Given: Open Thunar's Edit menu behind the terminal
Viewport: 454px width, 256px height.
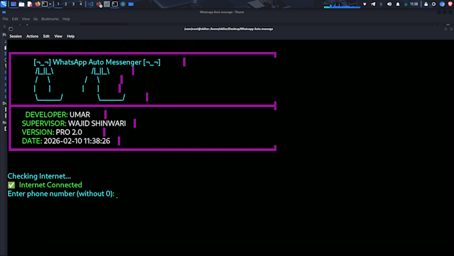Looking at the screenshot, I should tap(15, 19).
